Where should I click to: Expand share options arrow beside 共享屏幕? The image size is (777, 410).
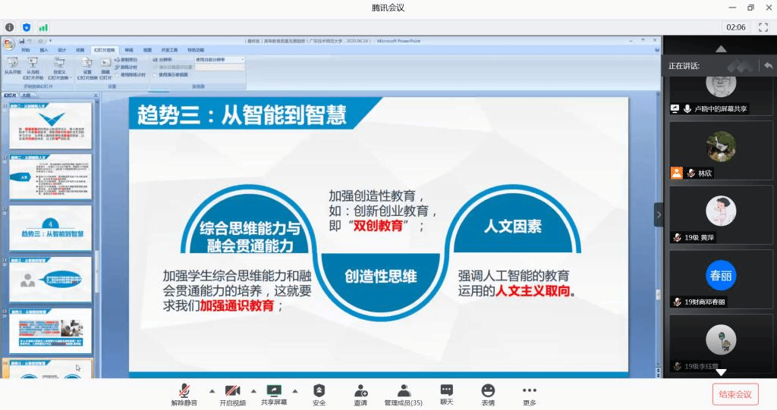(x=295, y=391)
